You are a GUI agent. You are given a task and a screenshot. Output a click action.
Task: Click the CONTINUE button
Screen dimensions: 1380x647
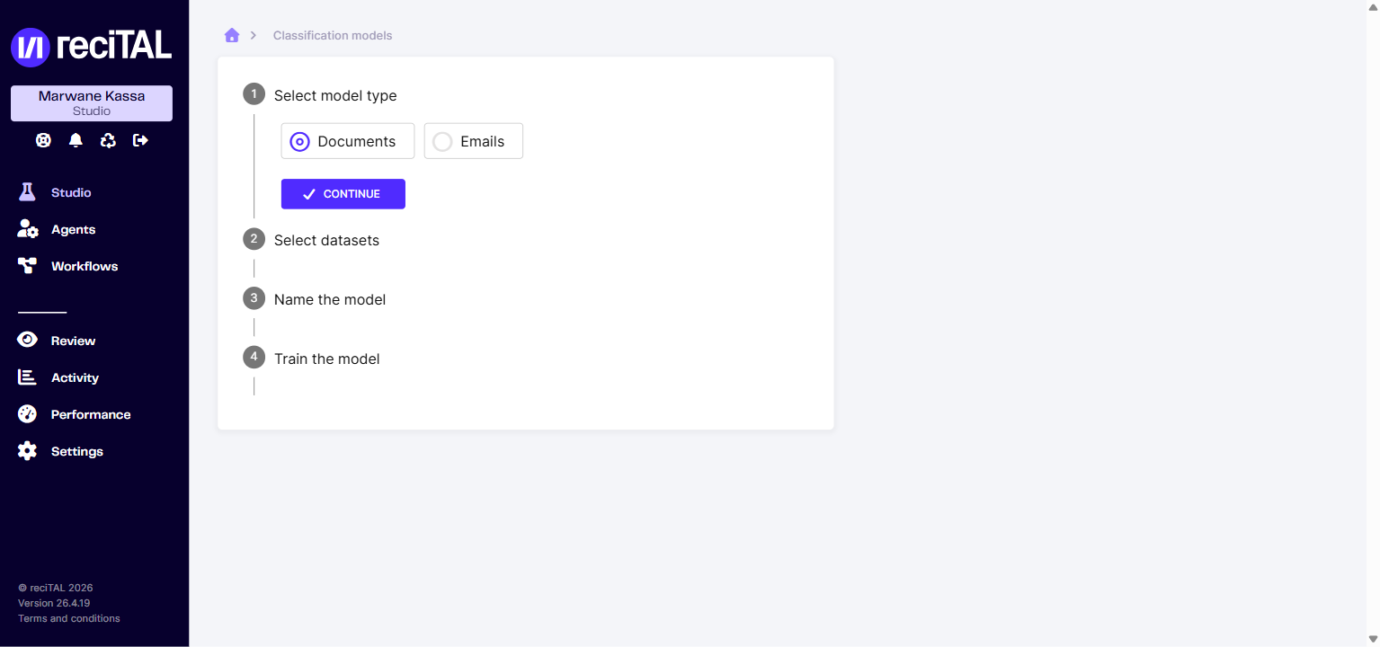pyautogui.click(x=343, y=194)
